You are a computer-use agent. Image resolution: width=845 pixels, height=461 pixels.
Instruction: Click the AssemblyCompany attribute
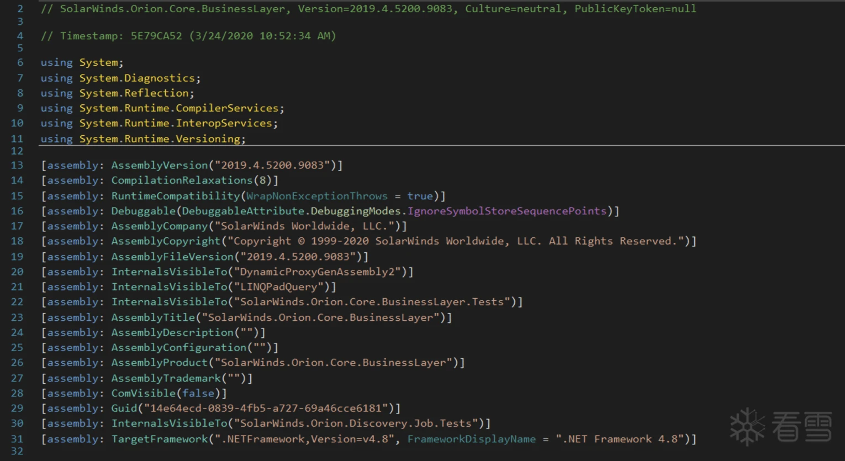coord(160,226)
